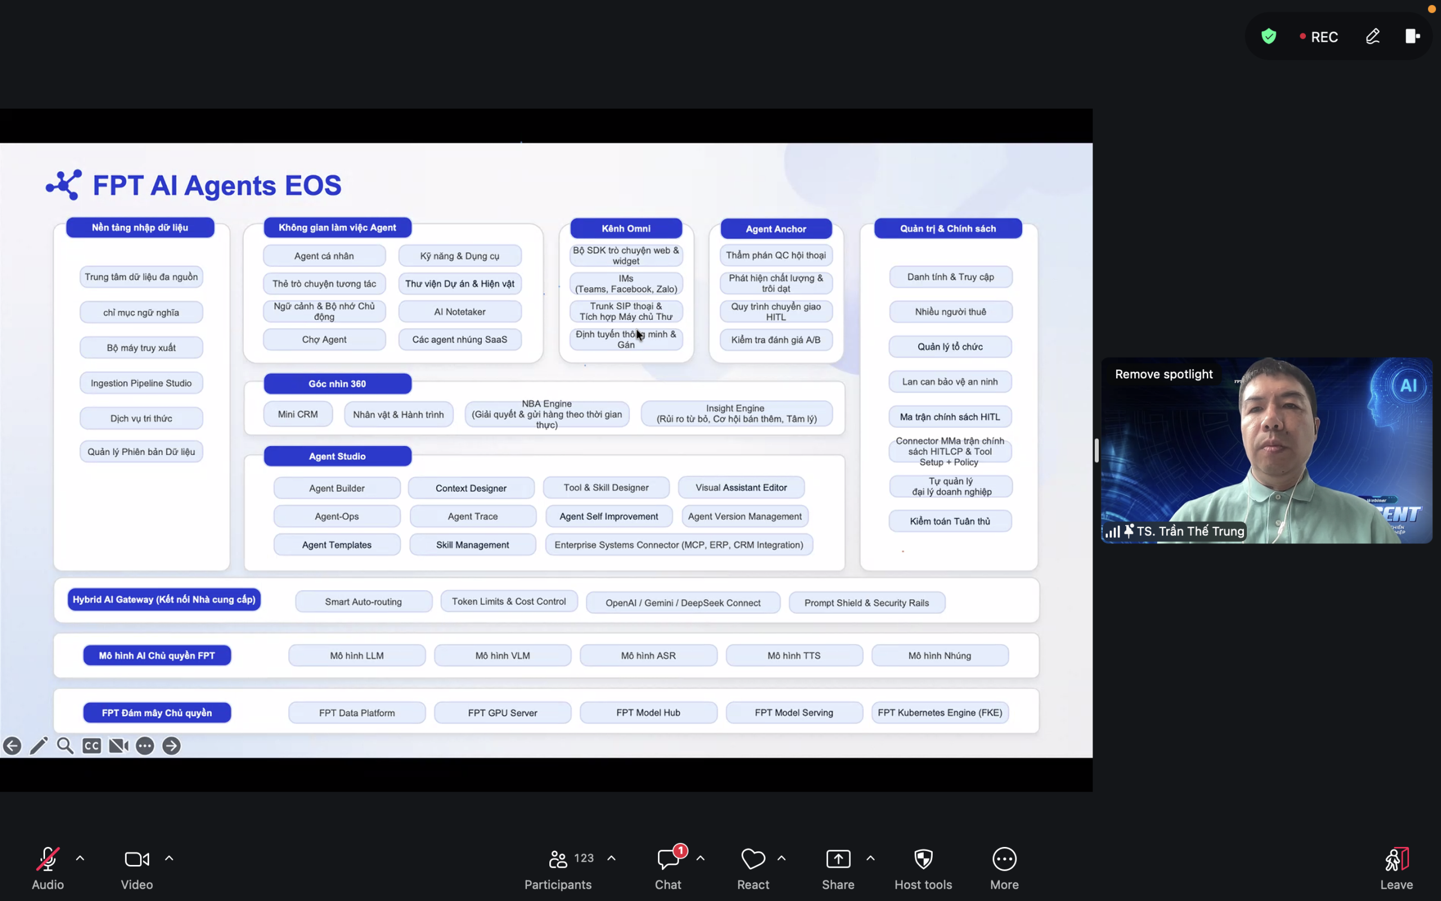Leave the meeting
Viewport: 1441px width, 901px height.
coord(1397,868)
